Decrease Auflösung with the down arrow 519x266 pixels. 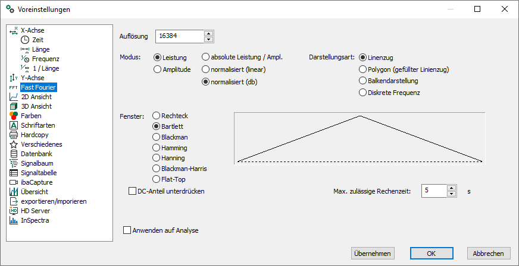click(x=208, y=39)
